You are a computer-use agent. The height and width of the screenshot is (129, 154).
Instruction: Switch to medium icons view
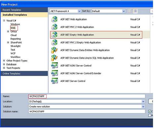coord(135,11)
